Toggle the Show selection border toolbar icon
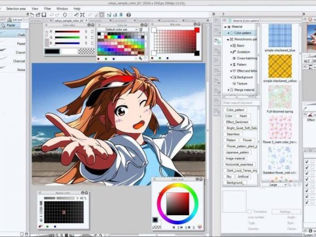The height and width of the screenshot is (237, 316). [x=102, y=15]
